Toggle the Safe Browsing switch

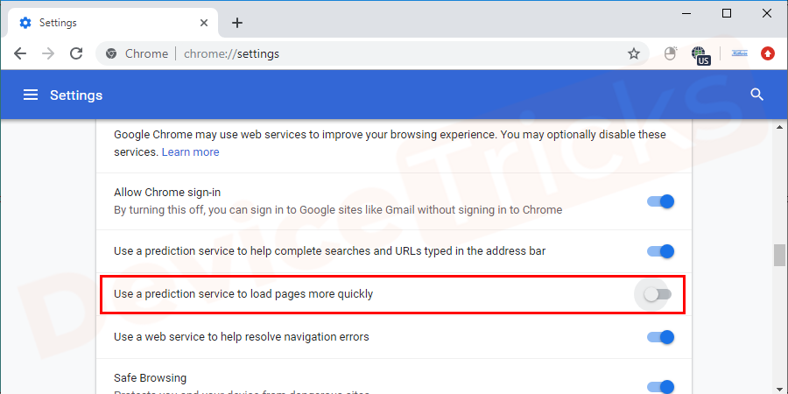pos(660,386)
